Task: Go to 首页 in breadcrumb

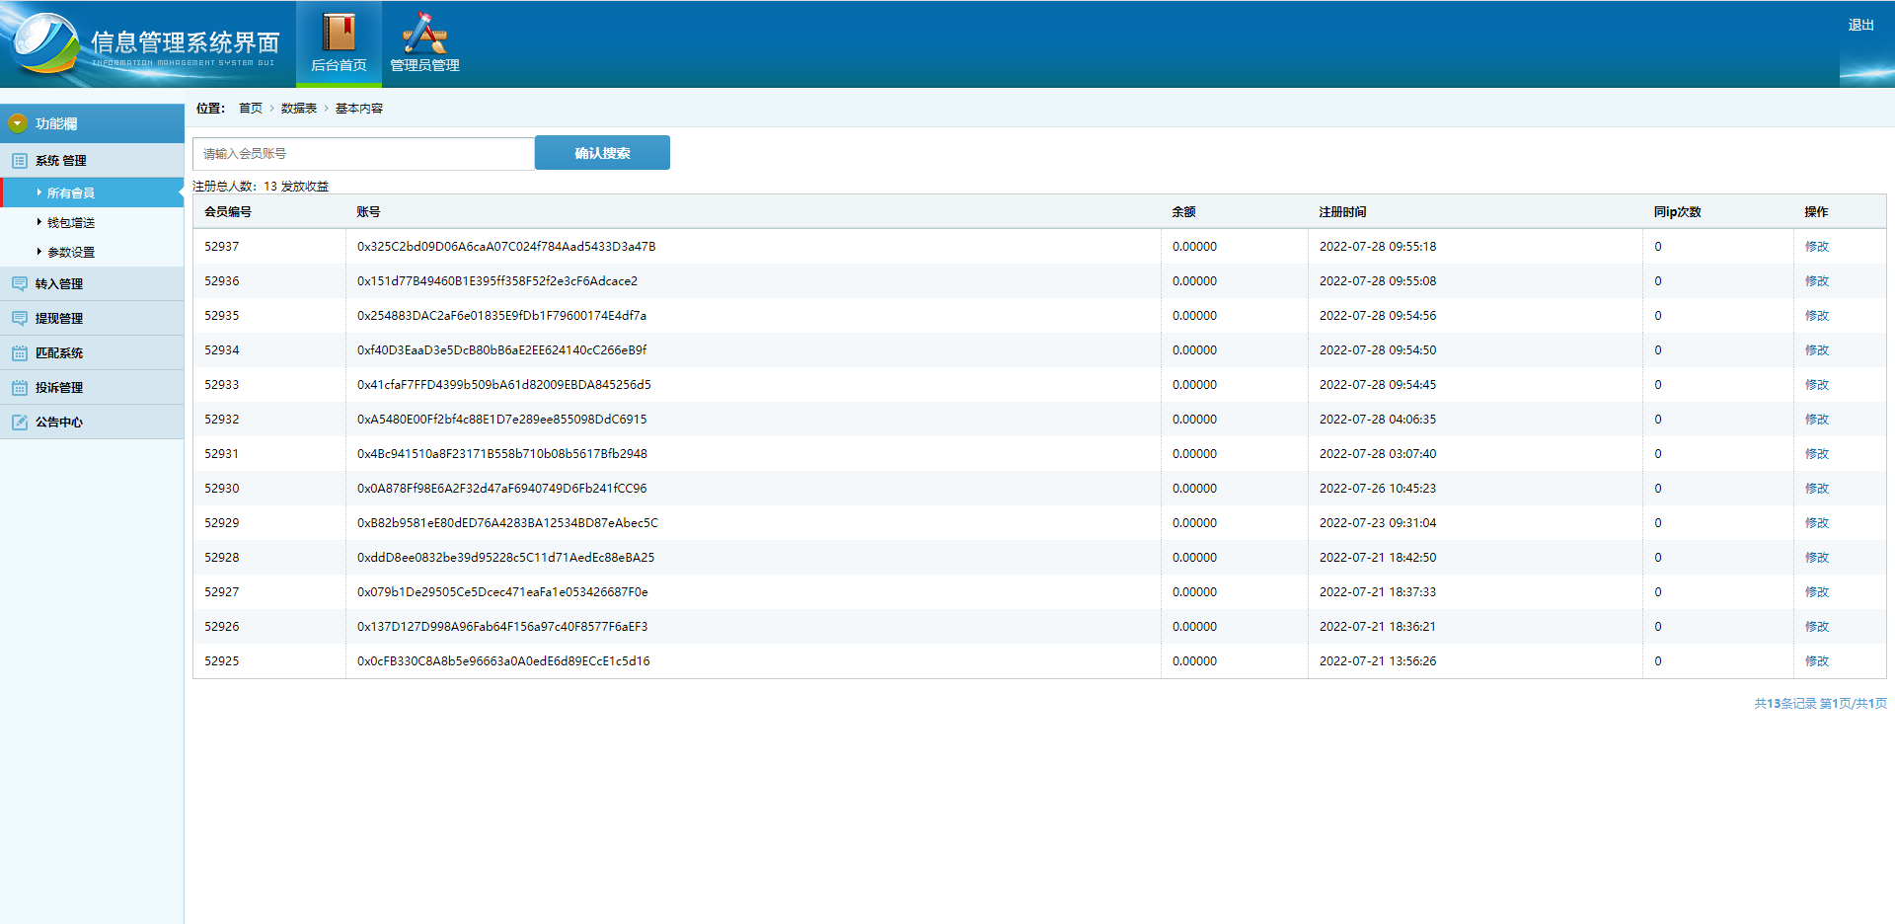Action: click(x=251, y=109)
